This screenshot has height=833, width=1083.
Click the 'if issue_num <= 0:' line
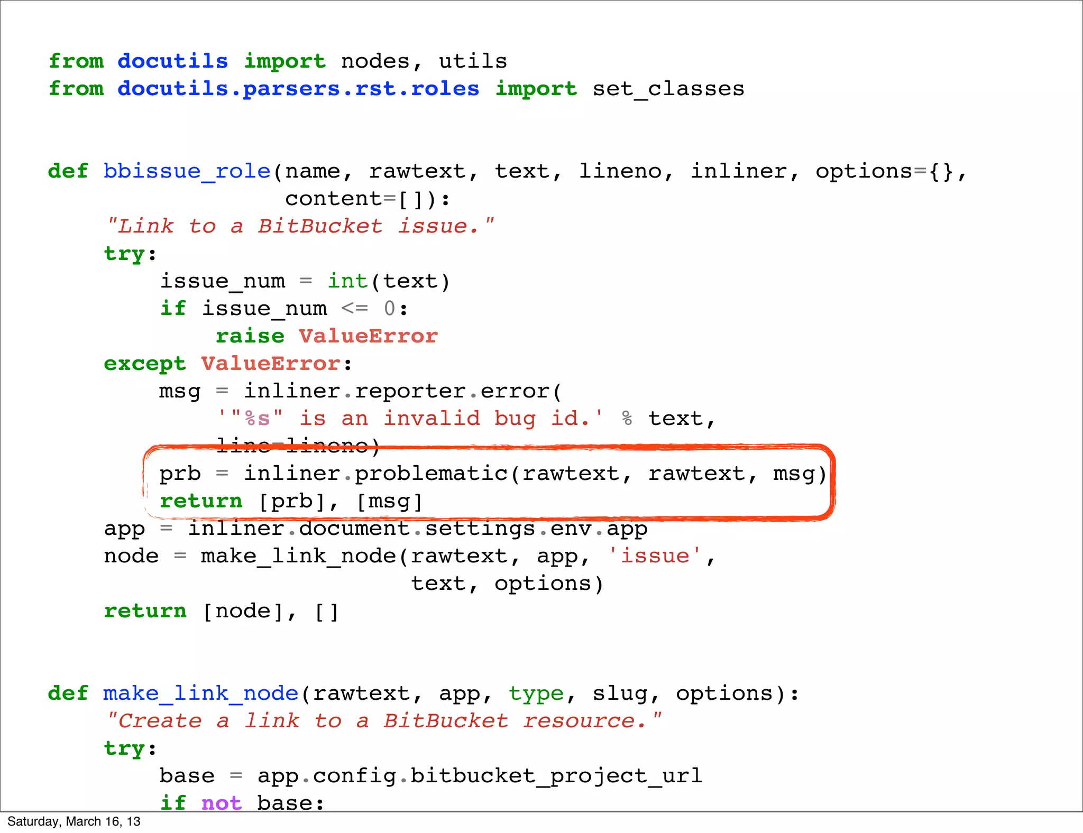(284, 309)
